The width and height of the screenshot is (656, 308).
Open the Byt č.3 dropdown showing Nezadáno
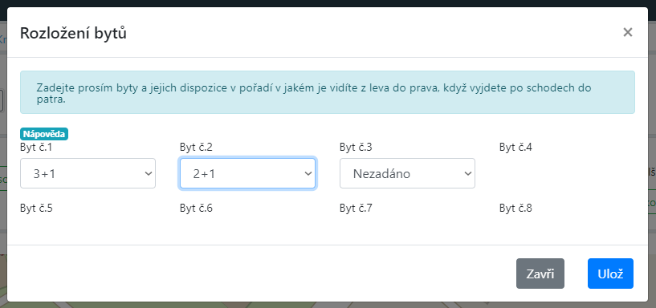point(407,173)
